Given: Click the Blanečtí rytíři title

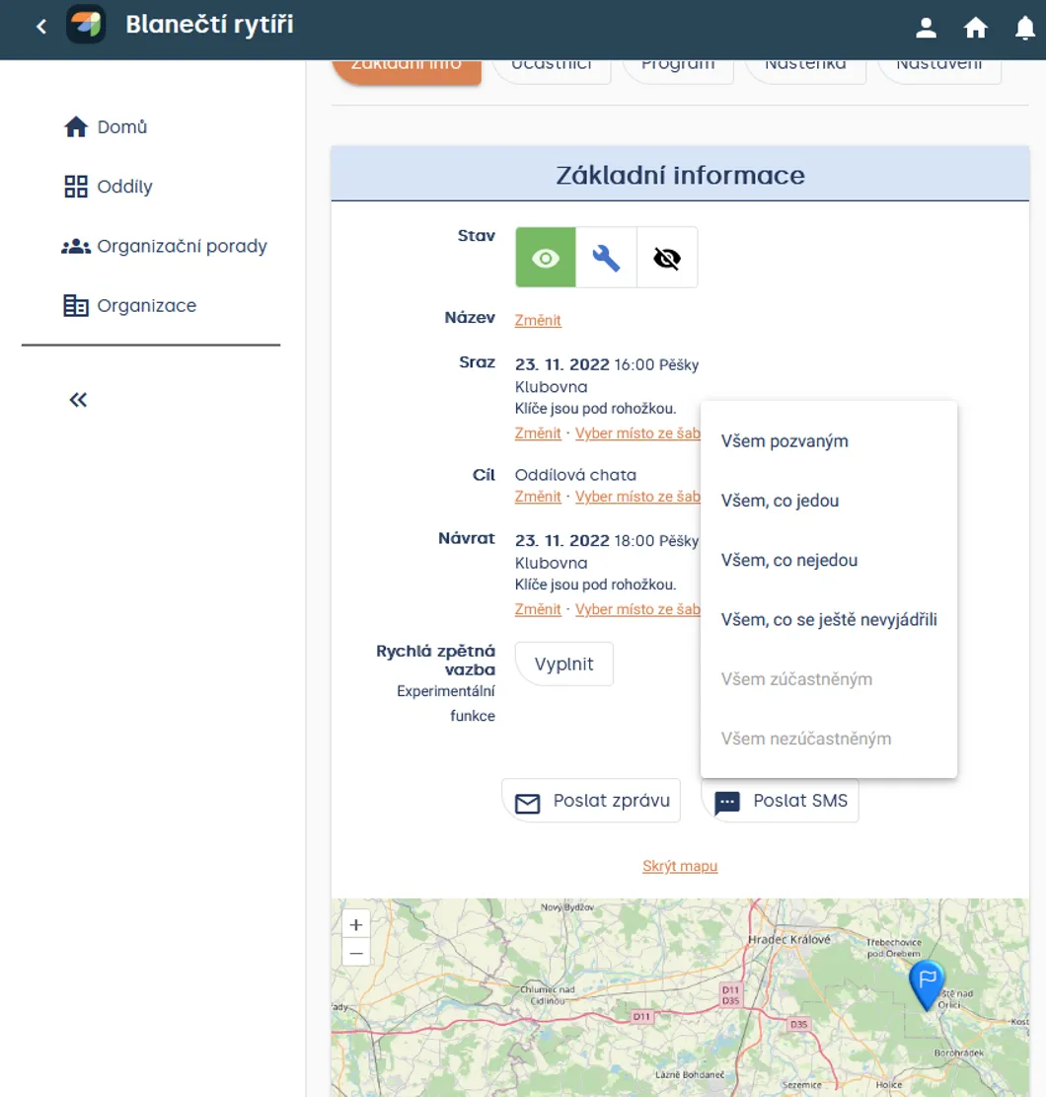Looking at the screenshot, I should point(209,25).
